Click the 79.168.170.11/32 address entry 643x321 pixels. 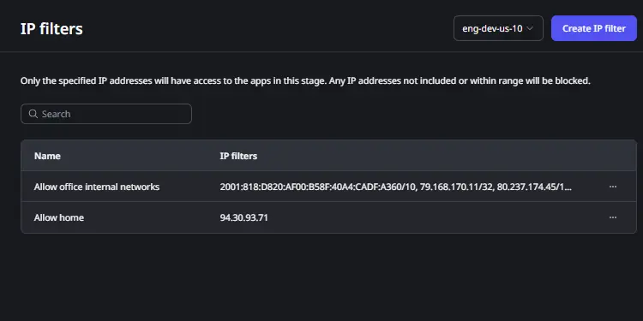pyautogui.click(x=457, y=187)
